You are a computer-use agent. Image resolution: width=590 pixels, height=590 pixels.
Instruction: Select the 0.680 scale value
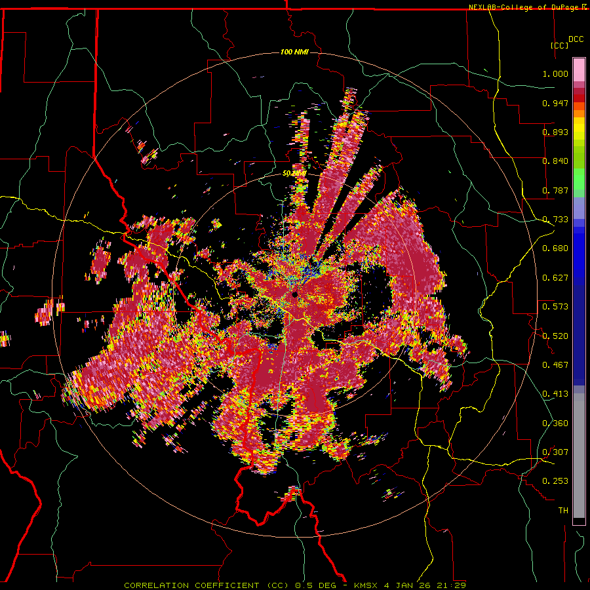click(x=555, y=248)
